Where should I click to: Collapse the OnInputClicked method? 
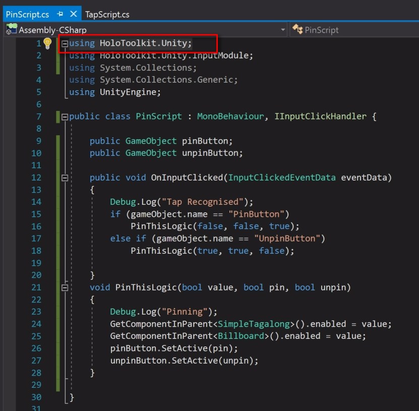(65, 178)
